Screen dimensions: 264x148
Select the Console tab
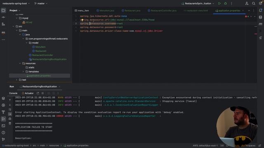(13, 93)
